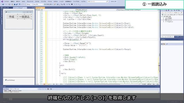Click the catch keyword on line 252
This screenshot has height=103, width=184.
point(62,66)
